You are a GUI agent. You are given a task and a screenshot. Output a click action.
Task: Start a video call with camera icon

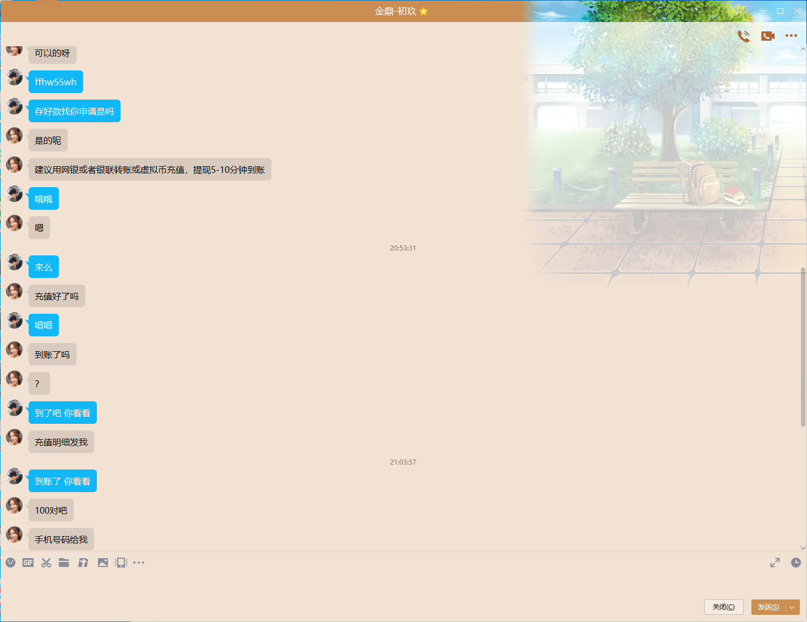point(767,36)
